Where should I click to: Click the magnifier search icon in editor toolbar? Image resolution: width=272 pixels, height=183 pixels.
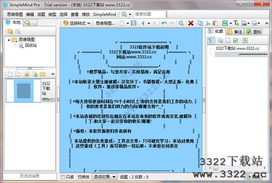(181, 23)
